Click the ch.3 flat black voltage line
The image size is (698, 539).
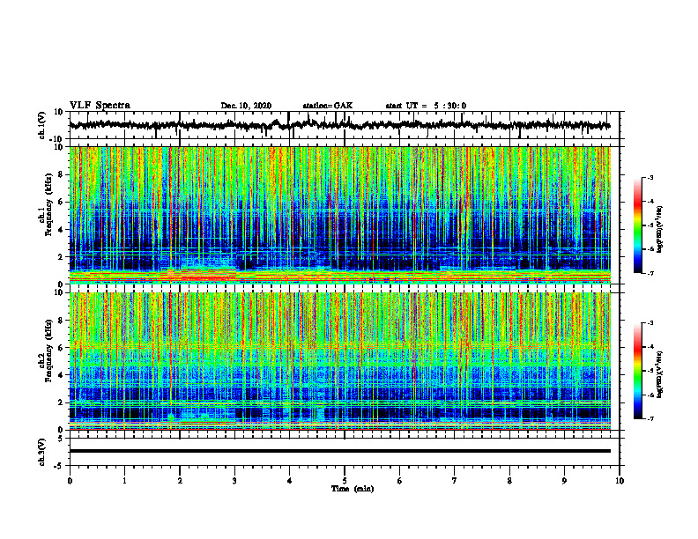point(339,451)
